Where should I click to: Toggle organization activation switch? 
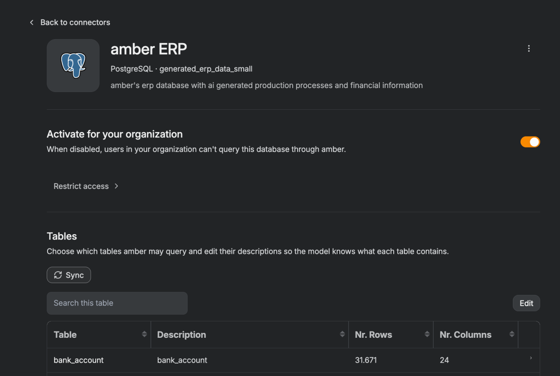click(x=530, y=142)
